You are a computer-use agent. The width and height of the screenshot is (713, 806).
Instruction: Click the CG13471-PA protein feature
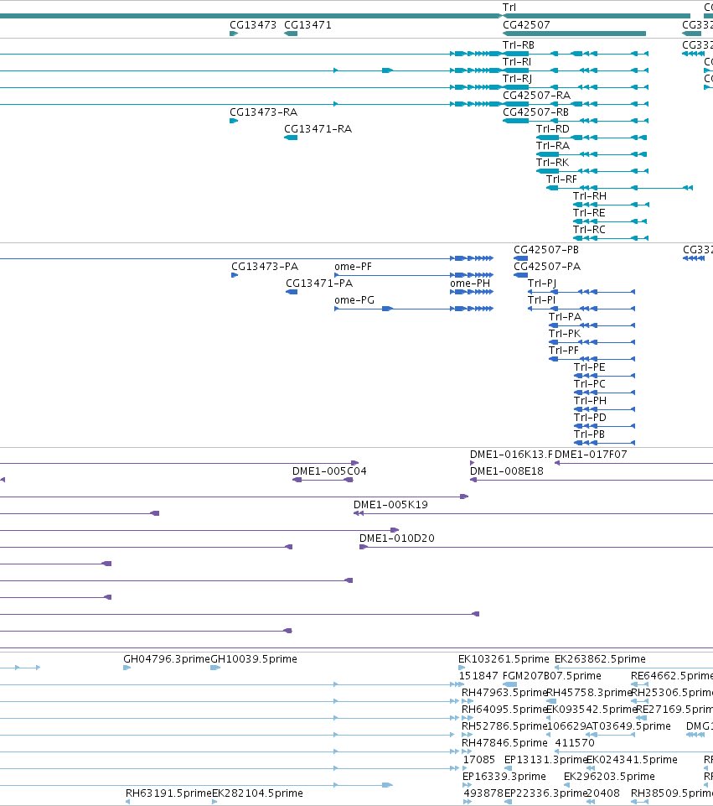coord(292,292)
